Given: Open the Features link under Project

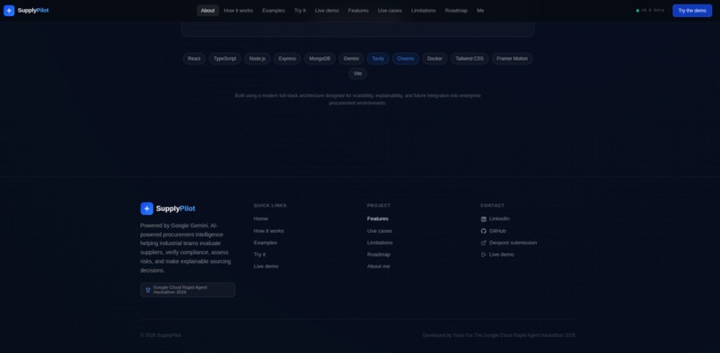Looking at the screenshot, I should pos(378,219).
